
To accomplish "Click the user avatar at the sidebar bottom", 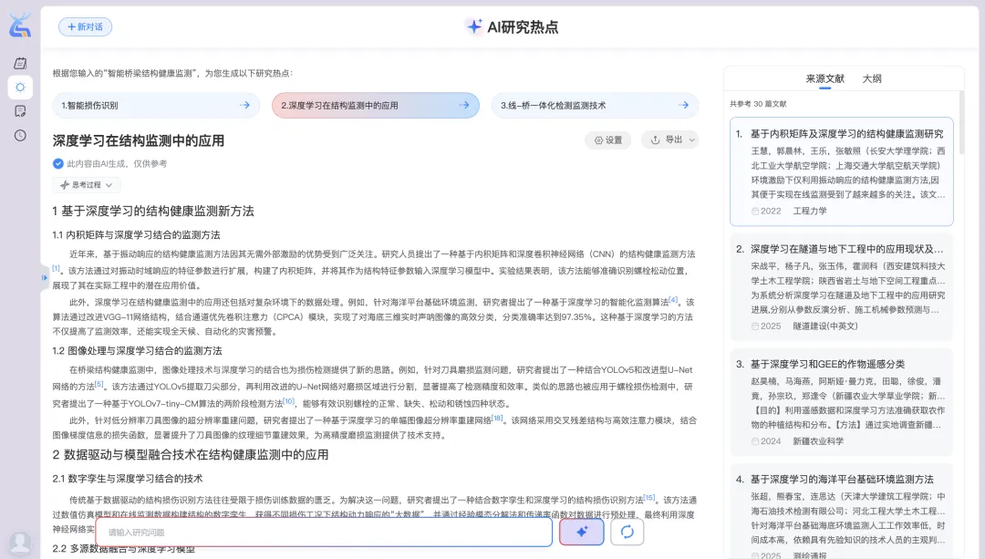I will point(20,542).
